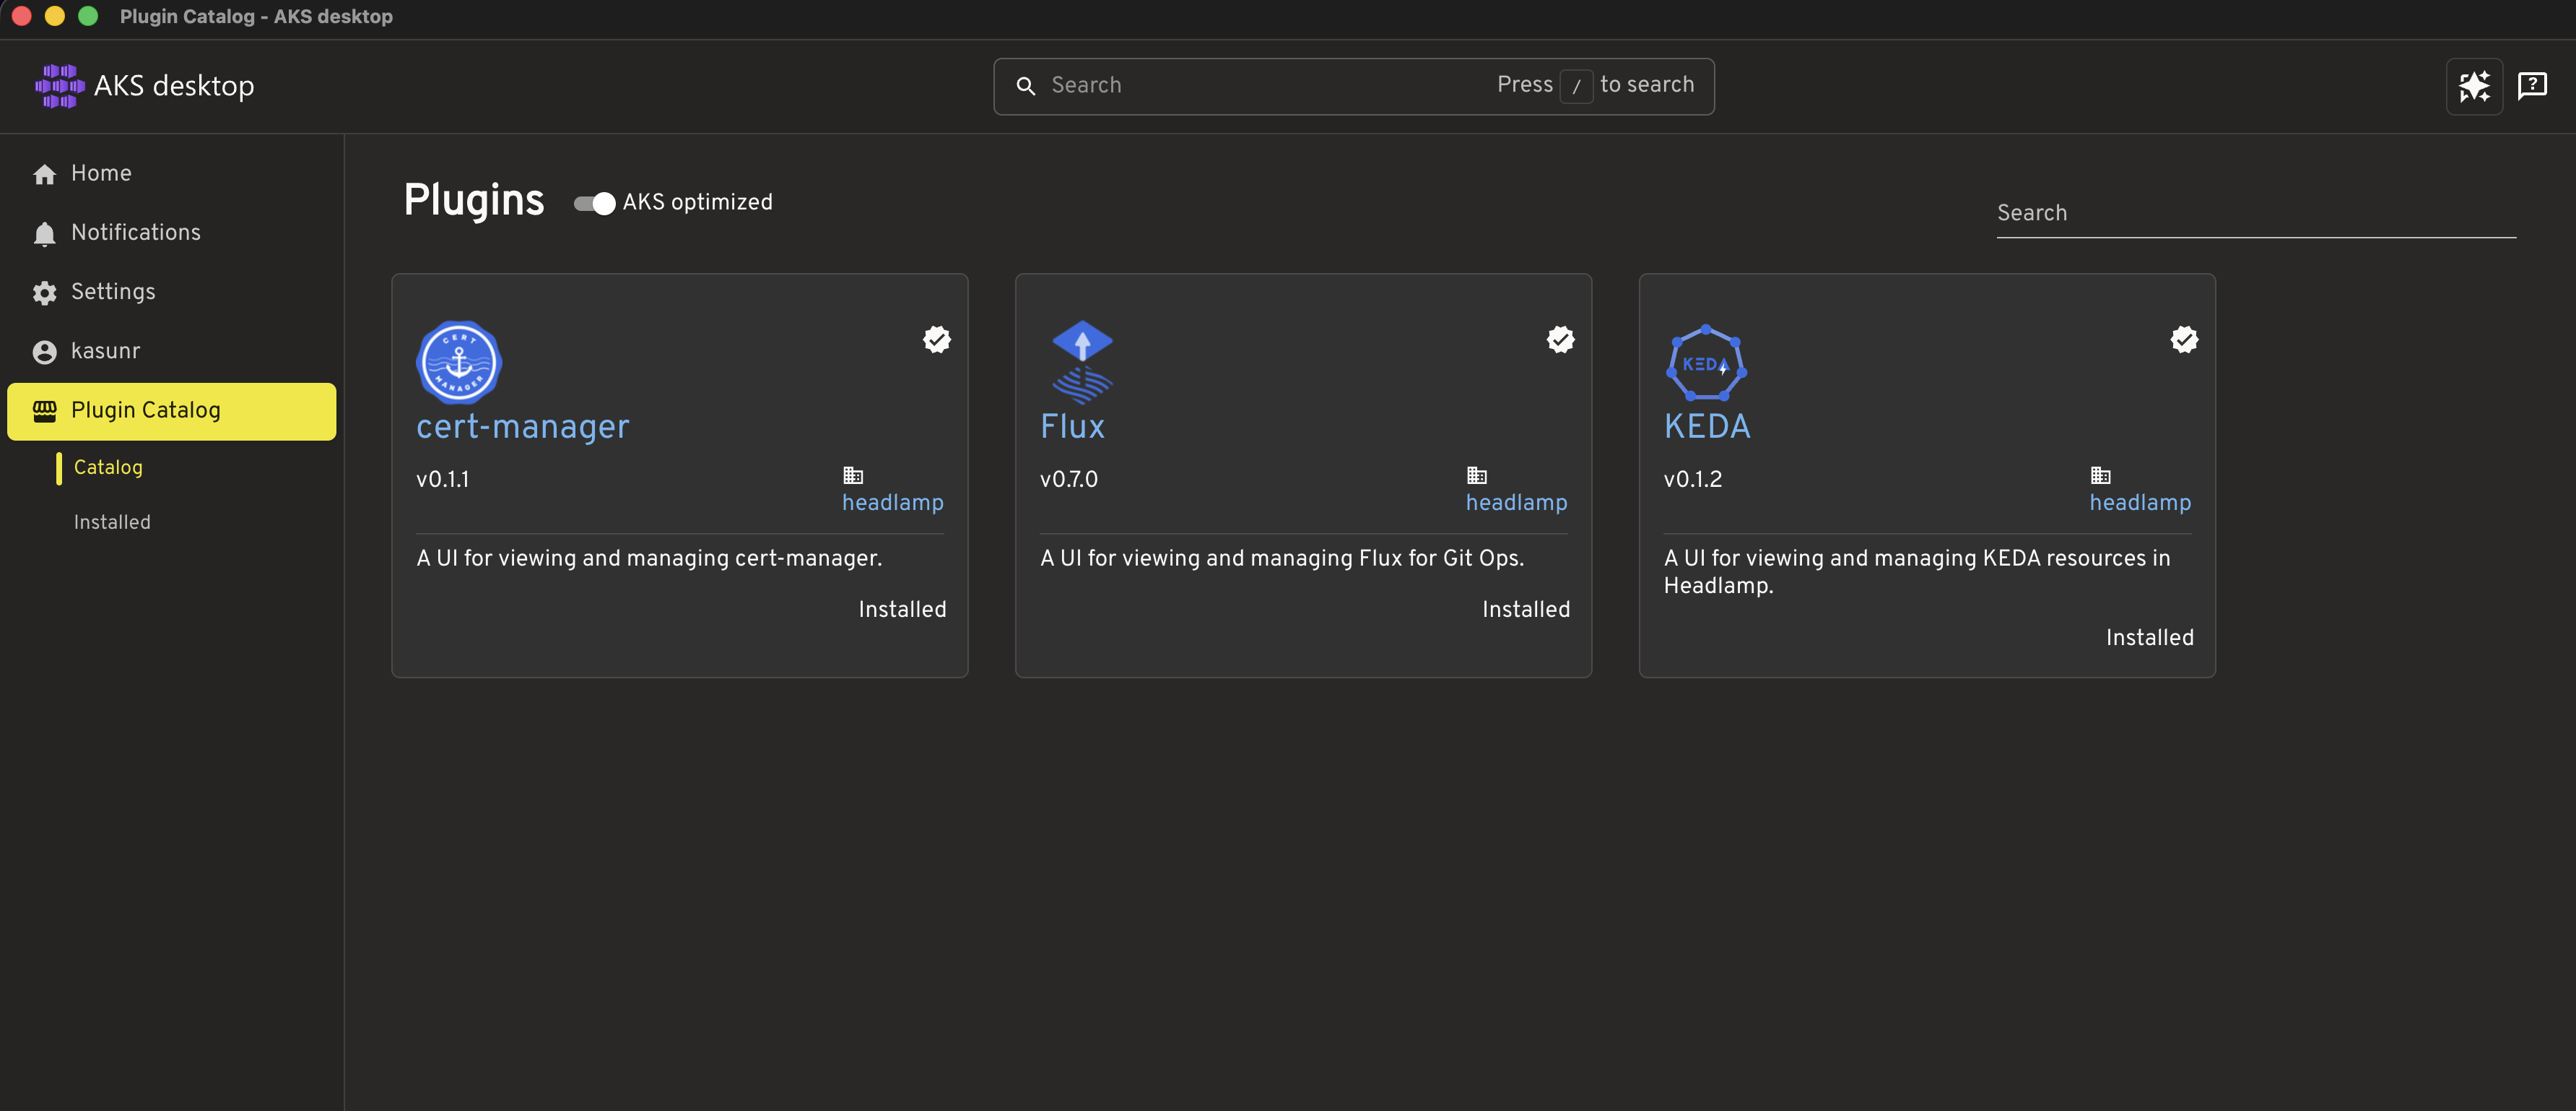The width and height of the screenshot is (2576, 1111).
Task: Click the red close window button
Action: pos(22,16)
